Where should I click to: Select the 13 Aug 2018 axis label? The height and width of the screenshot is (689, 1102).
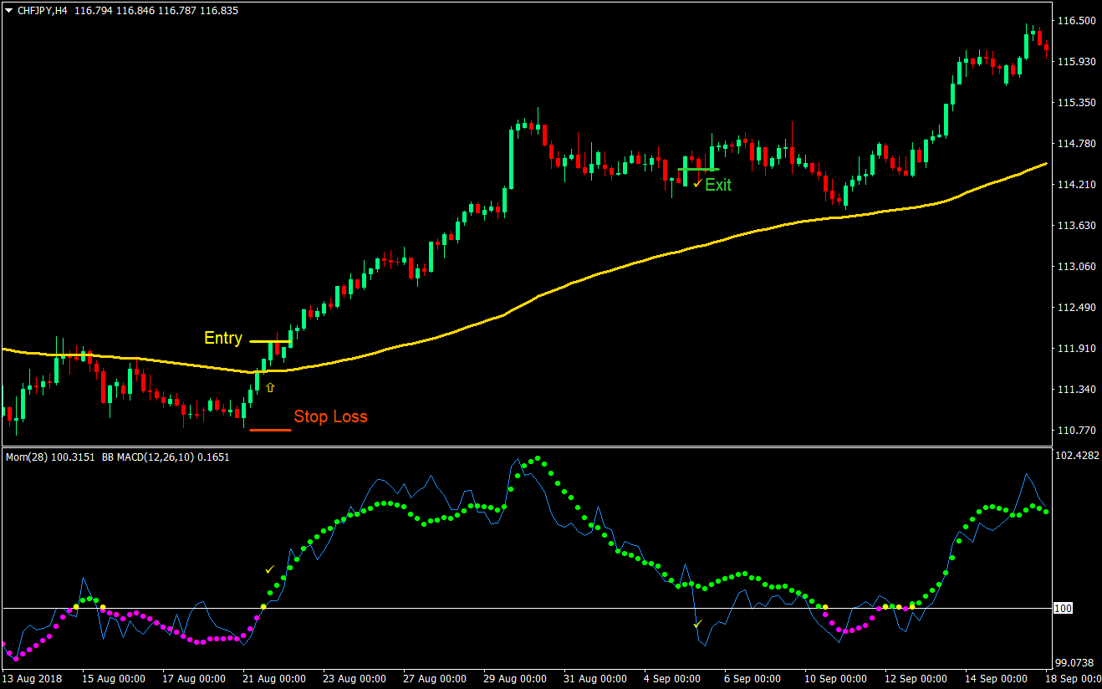click(32, 679)
